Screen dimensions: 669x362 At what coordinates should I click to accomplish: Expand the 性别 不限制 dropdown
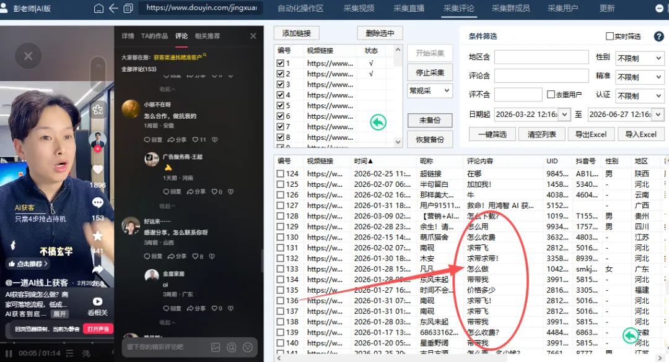(x=639, y=57)
